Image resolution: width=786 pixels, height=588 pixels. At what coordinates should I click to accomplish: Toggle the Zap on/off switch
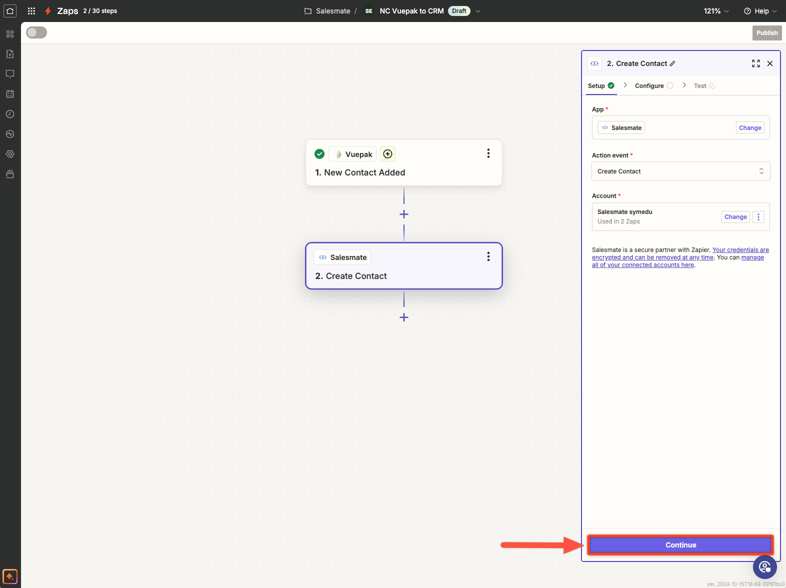36,32
